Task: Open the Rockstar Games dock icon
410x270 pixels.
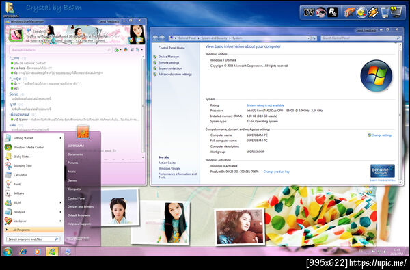Action: [x=333, y=12]
